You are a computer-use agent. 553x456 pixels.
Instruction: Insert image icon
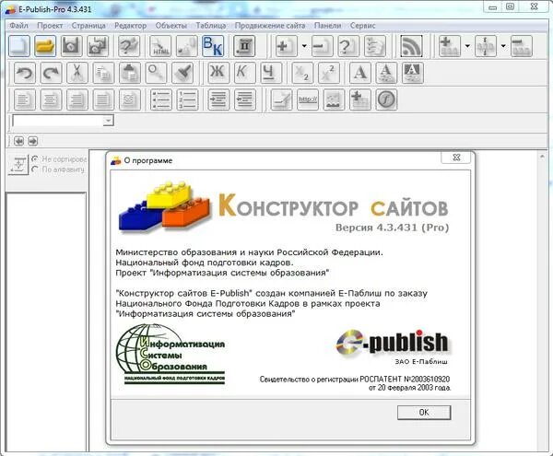click(x=334, y=99)
